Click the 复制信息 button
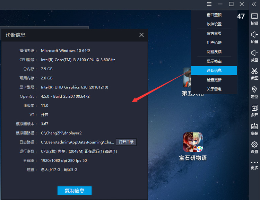The image size is (260, 200). pyautogui.click(x=75, y=190)
